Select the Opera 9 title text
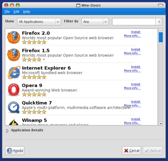Viewport: 168px width, 161px height. (x=32, y=85)
